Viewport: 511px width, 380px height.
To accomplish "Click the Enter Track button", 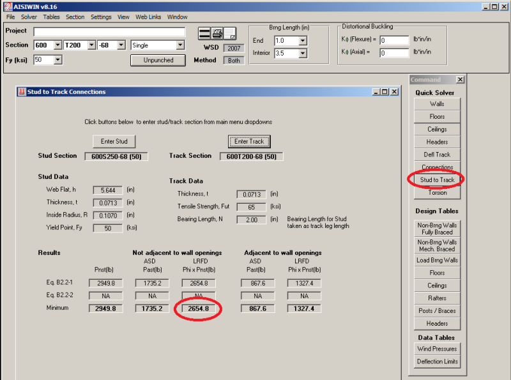I will click(x=249, y=141).
